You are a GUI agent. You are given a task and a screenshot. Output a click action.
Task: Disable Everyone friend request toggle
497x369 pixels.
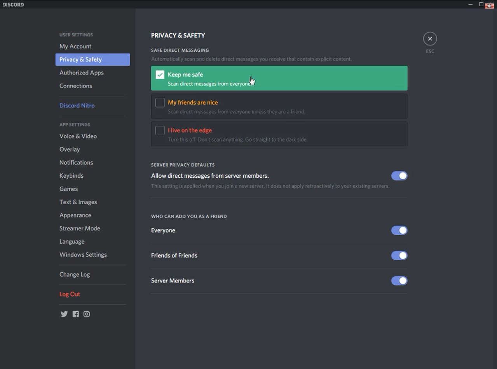coord(399,230)
